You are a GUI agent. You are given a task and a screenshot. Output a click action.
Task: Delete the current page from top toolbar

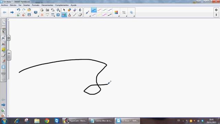point(24,15)
